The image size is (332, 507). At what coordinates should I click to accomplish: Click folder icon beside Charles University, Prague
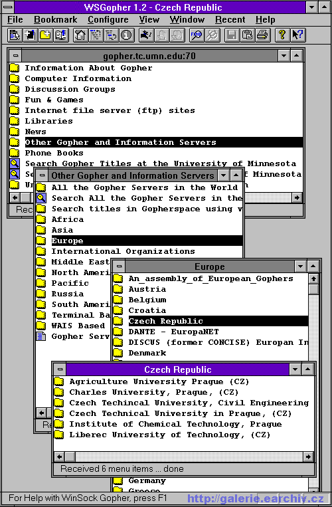pyautogui.click(x=59, y=392)
